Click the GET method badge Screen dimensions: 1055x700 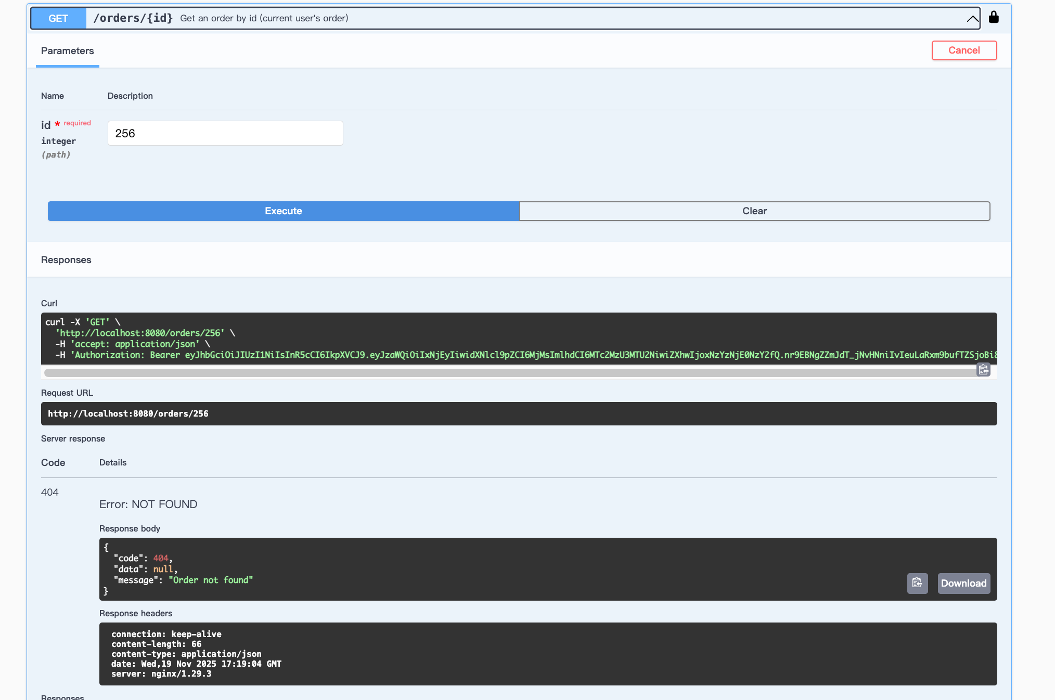58,19
